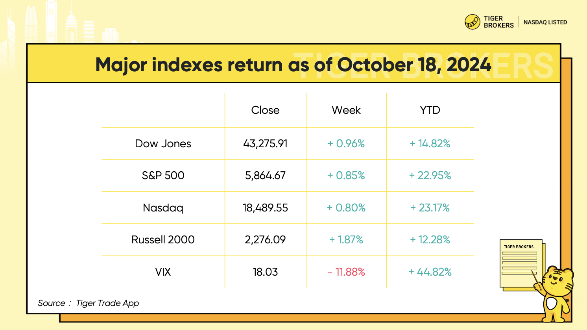The width and height of the screenshot is (587, 330).
Task: Click the Major indexes return title
Action: pyautogui.click(x=293, y=65)
